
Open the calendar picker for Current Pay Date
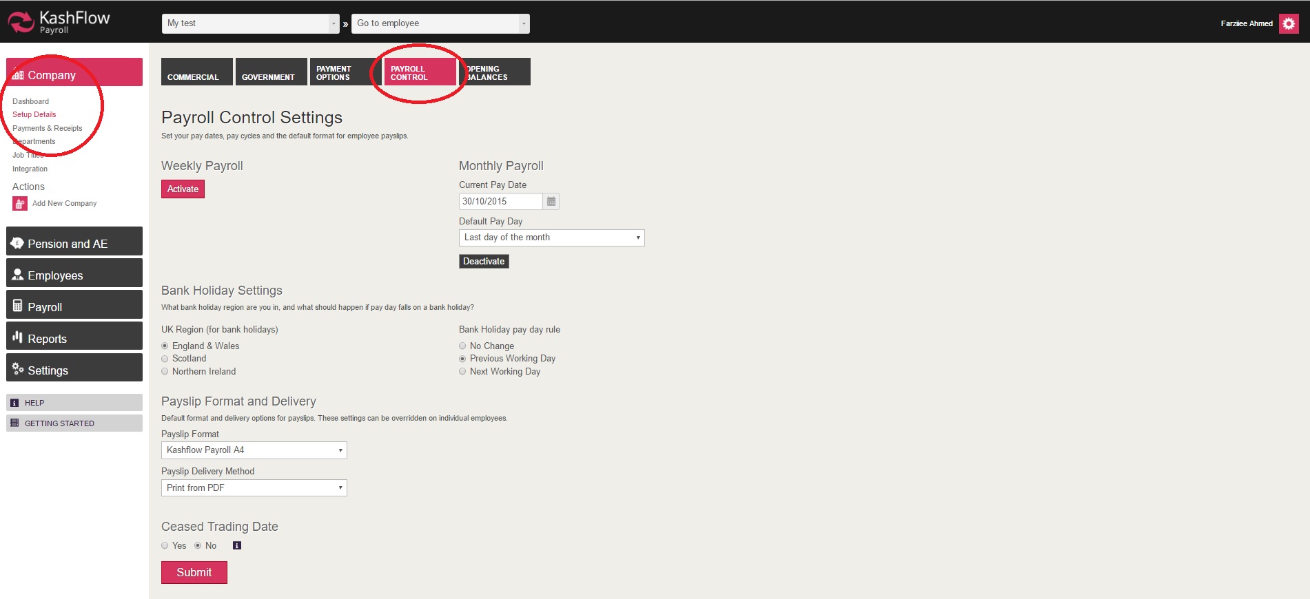click(x=551, y=202)
